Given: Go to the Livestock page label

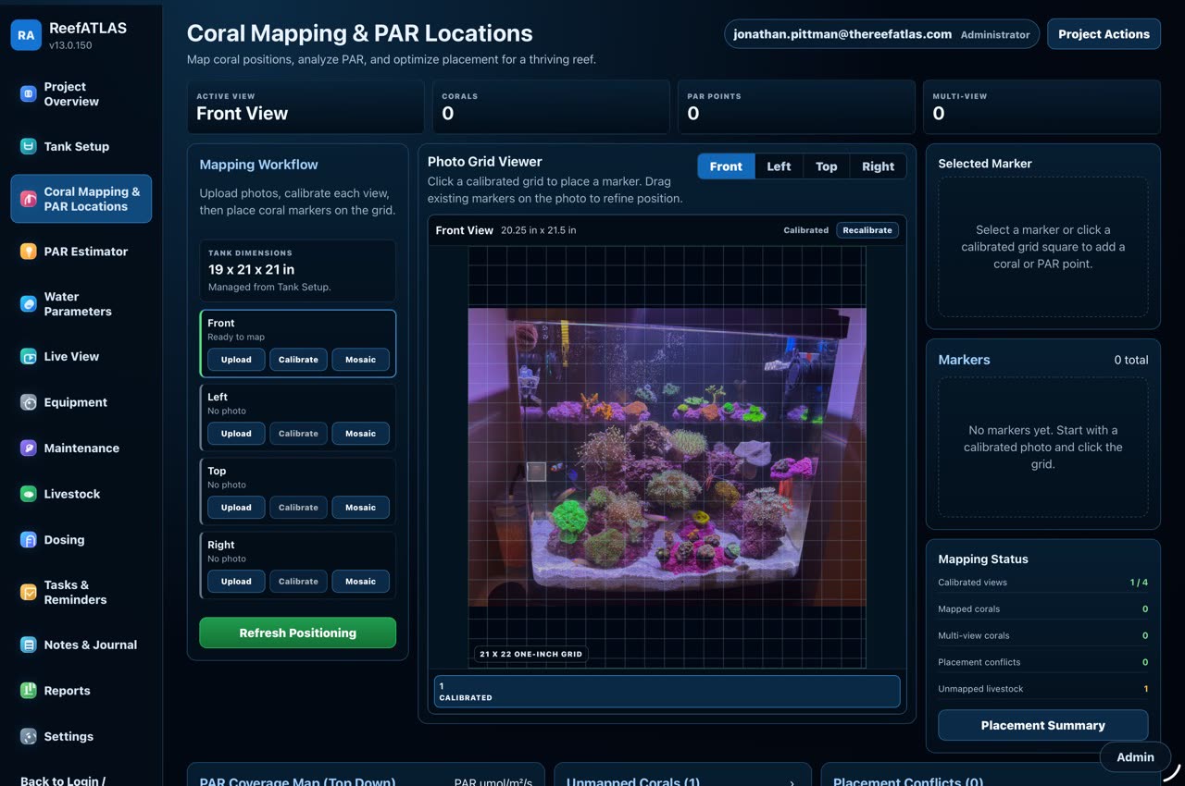Looking at the screenshot, I should (72, 494).
